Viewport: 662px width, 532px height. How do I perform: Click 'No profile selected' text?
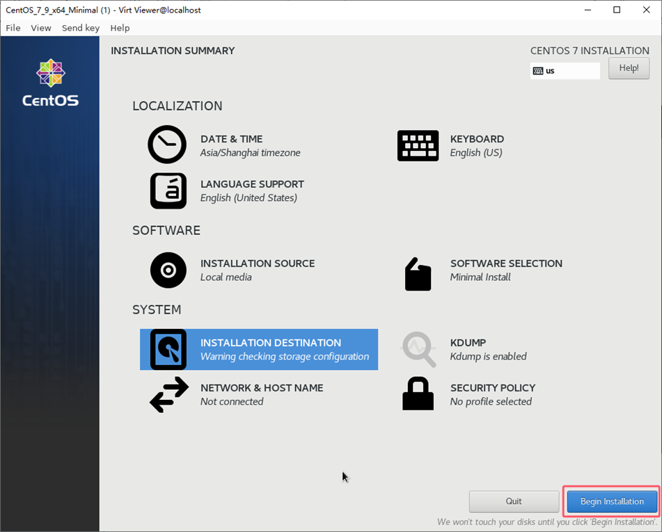tap(491, 402)
